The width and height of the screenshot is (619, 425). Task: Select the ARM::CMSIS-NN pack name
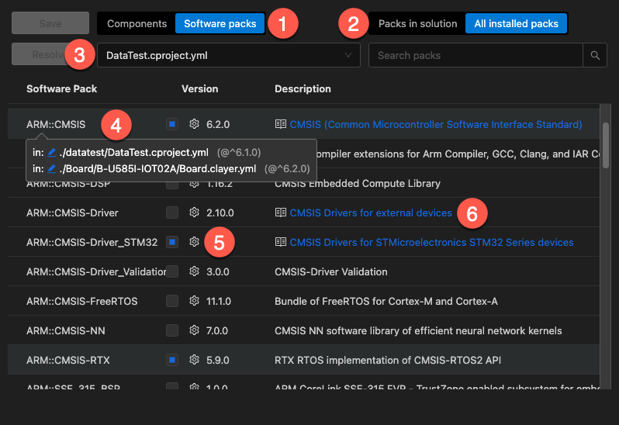[x=65, y=330]
